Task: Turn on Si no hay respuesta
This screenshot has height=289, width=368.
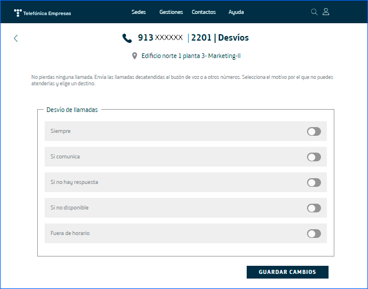Action: [x=313, y=183]
